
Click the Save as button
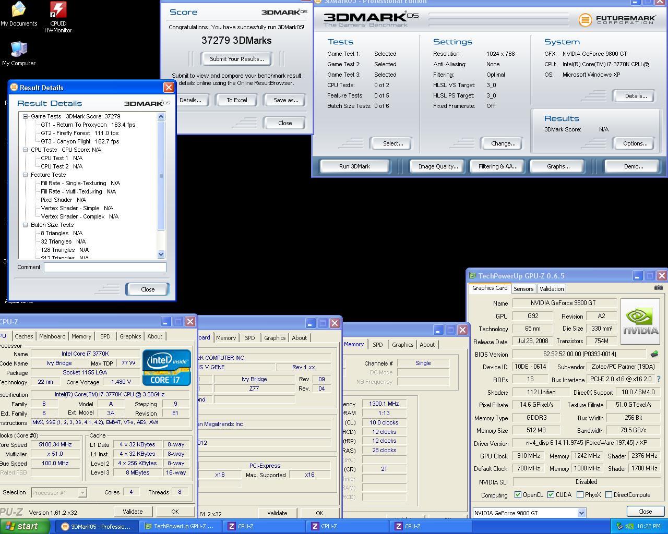[x=285, y=100]
